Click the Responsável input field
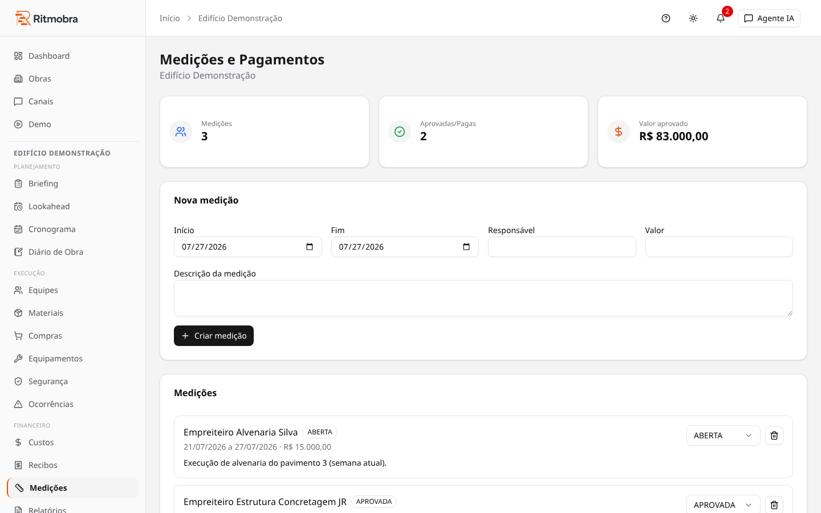The width and height of the screenshot is (821, 513). [562, 247]
